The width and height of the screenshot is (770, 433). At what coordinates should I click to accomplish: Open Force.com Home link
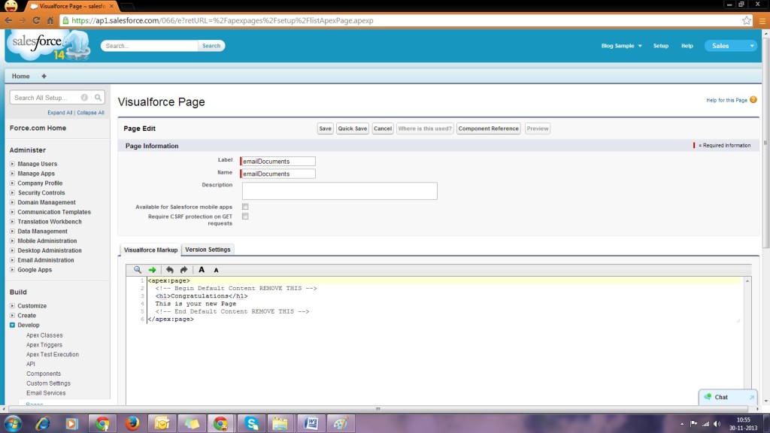(38, 128)
